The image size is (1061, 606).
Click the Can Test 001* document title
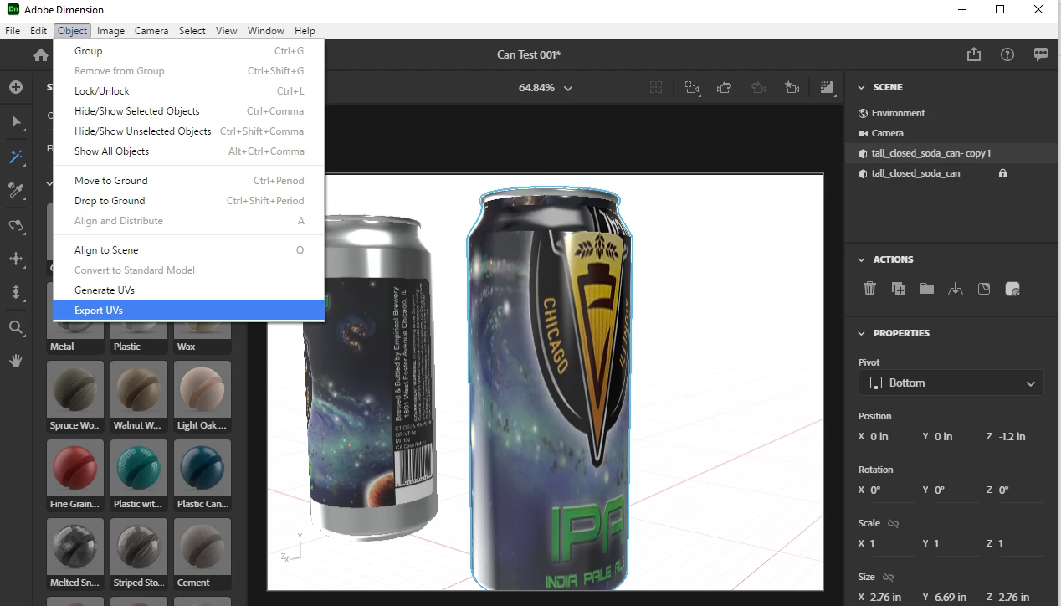pyautogui.click(x=529, y=54)
